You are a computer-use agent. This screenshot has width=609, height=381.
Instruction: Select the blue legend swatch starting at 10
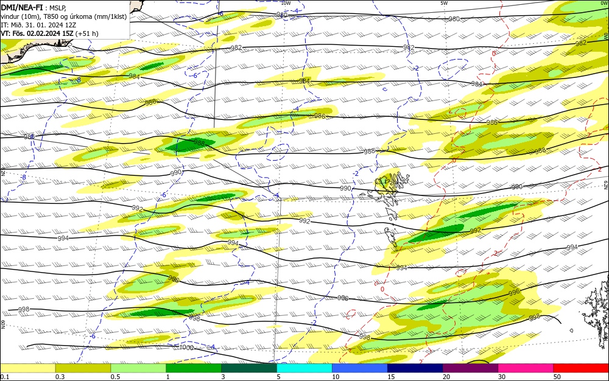[360, 368]
